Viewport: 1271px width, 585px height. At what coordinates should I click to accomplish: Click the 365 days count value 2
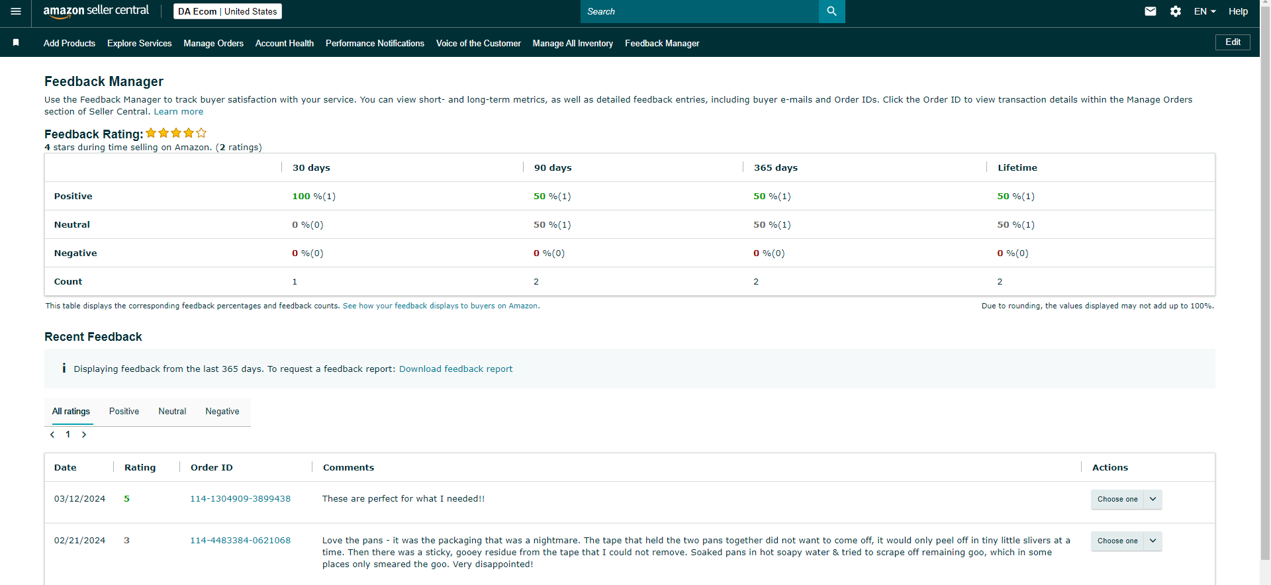tap(756, 281)
